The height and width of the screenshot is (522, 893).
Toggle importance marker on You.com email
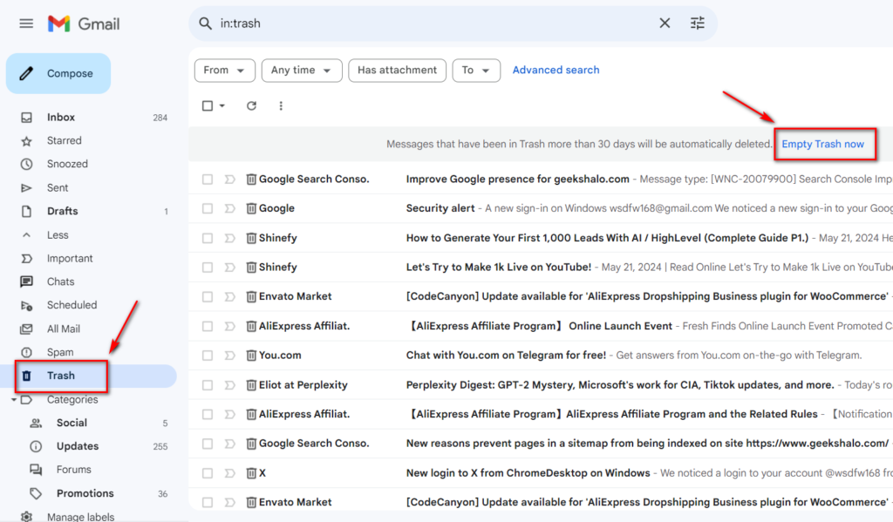(x=229, y=356)
